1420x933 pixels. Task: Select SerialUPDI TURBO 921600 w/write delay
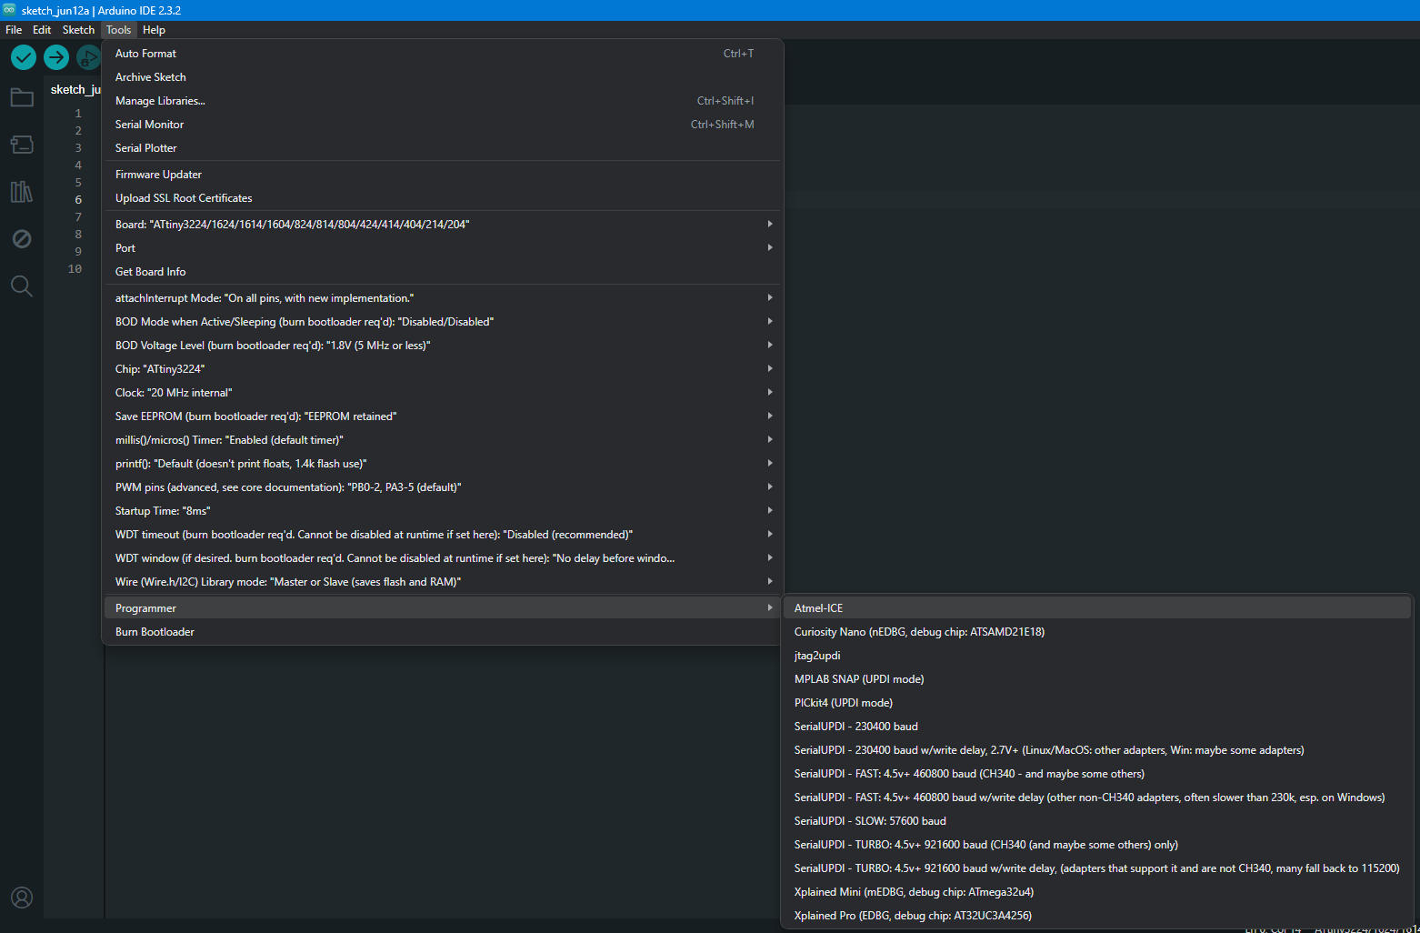pos(1097,868)
